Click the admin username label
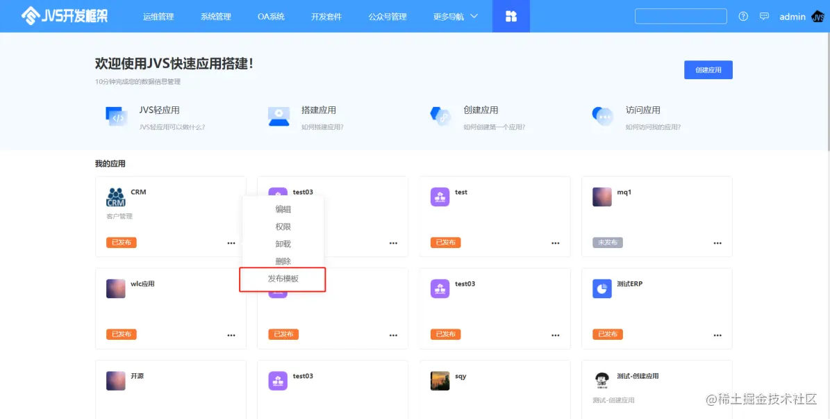Image resolution: width=830 pixels, height=419 pixels. click(792, 17)
